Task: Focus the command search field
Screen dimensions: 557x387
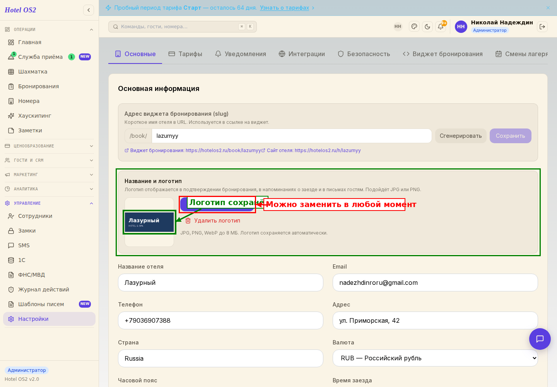Action: 183,27
